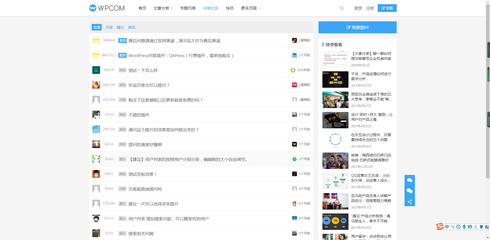Click the page vertical scrollbar thumb
Viewport: 490px width, 240px height.
[488, 91]
